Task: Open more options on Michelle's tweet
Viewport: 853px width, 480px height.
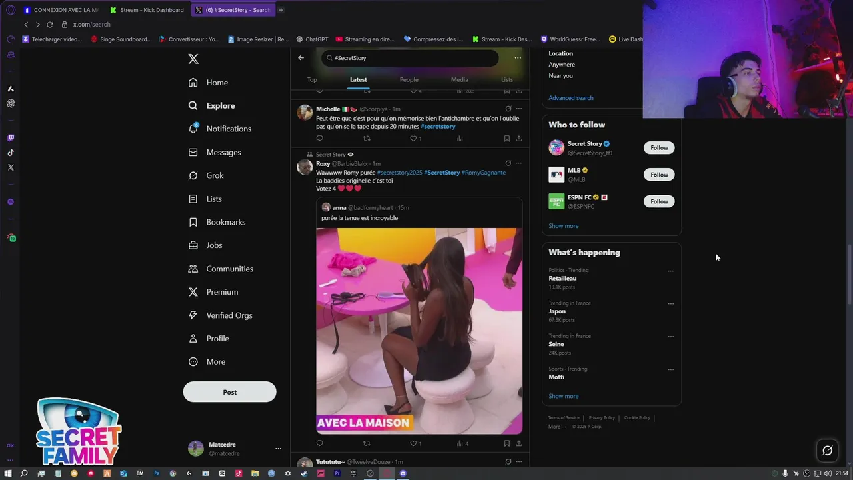Action: [x=519, y=109]
